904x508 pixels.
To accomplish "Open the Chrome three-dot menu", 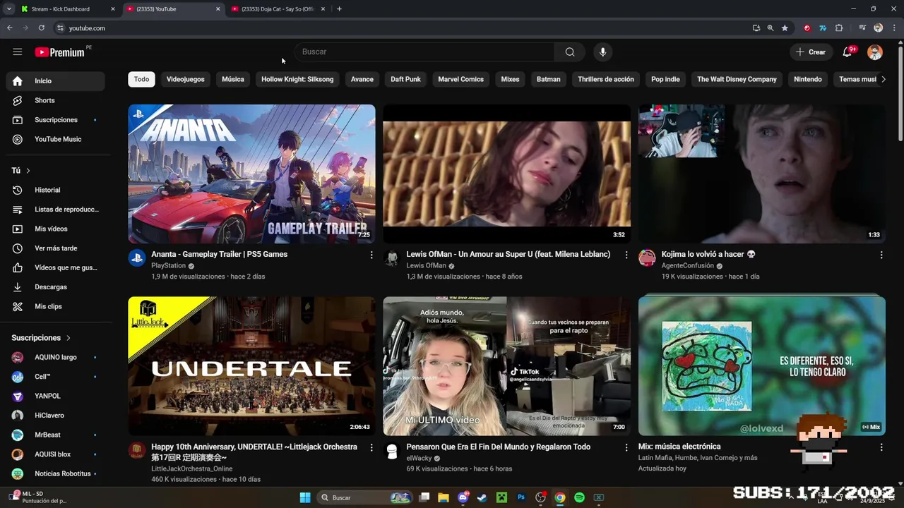I will [x=893, y=28].
